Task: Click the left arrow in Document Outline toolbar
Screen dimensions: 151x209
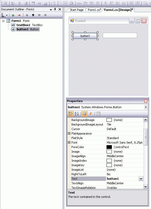Action: coord(39,15)
